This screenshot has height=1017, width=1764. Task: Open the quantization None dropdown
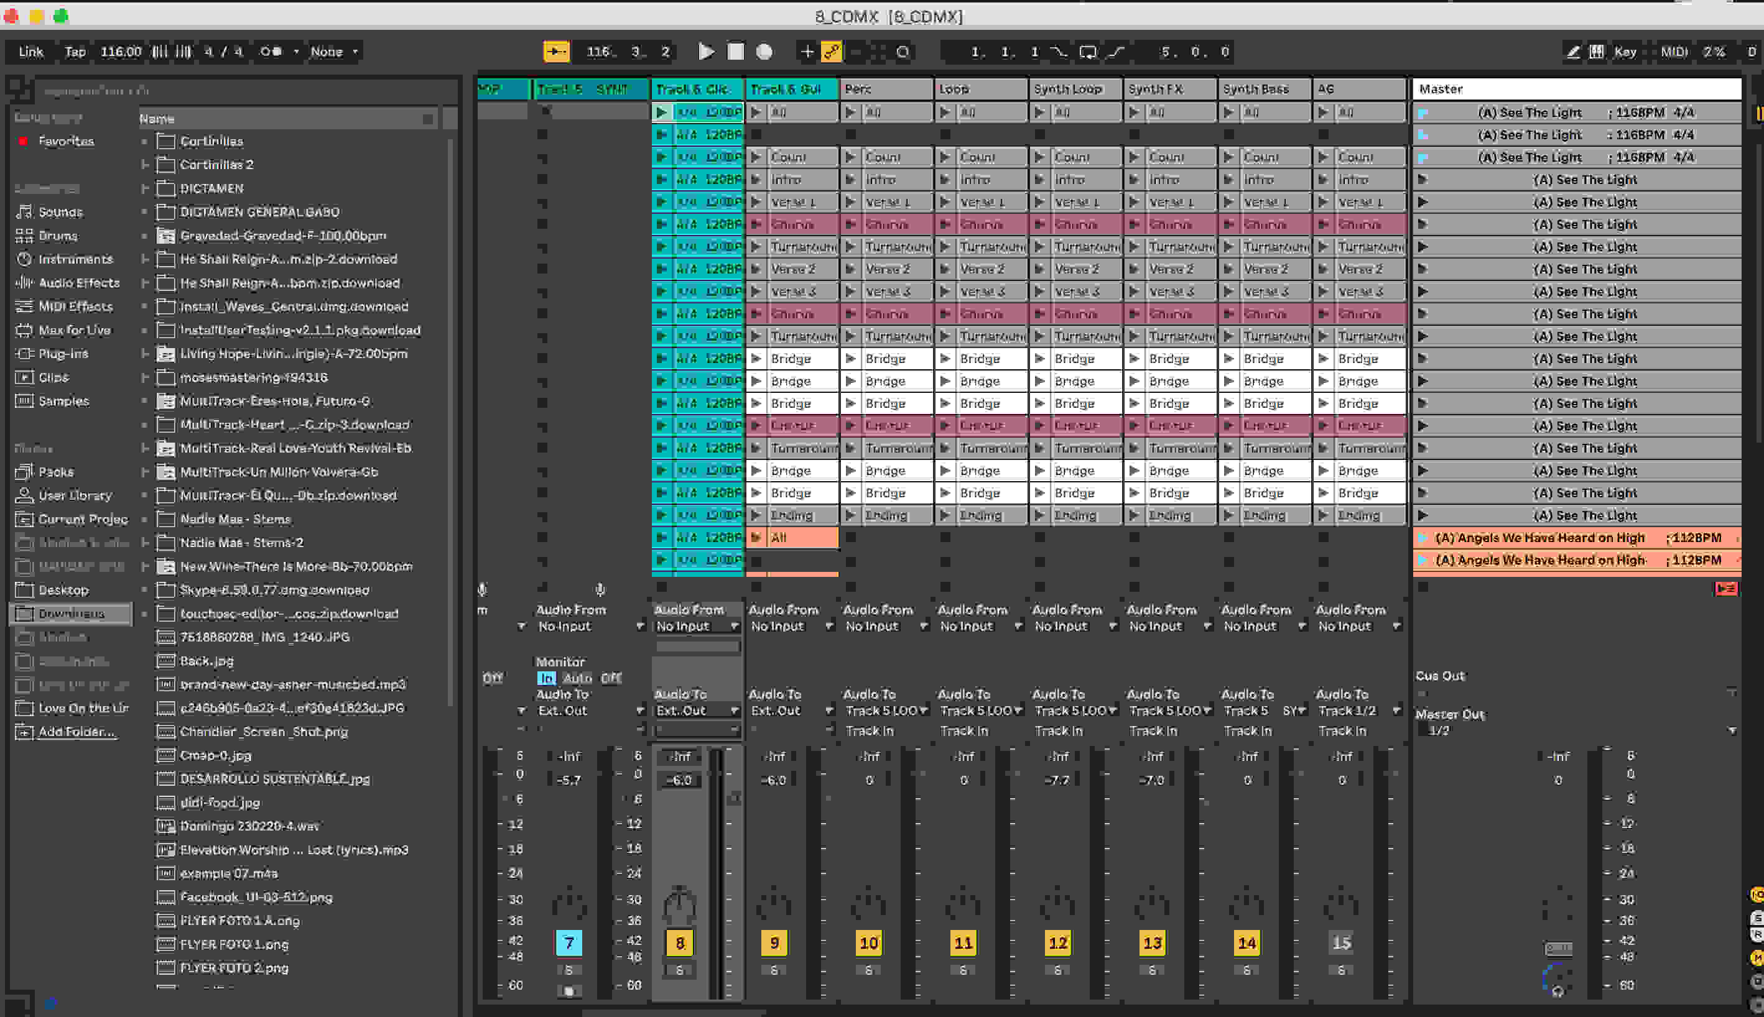[x=334, y=51]
